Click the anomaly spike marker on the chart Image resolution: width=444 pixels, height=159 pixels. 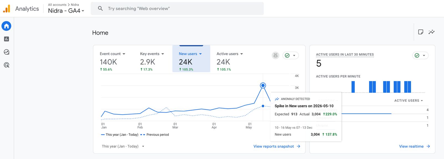(263, 85)
